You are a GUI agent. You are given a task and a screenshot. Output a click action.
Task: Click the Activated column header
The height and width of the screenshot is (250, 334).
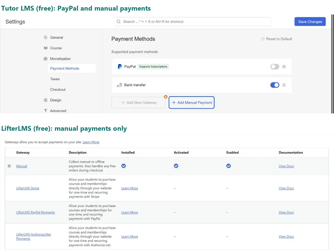181,152
